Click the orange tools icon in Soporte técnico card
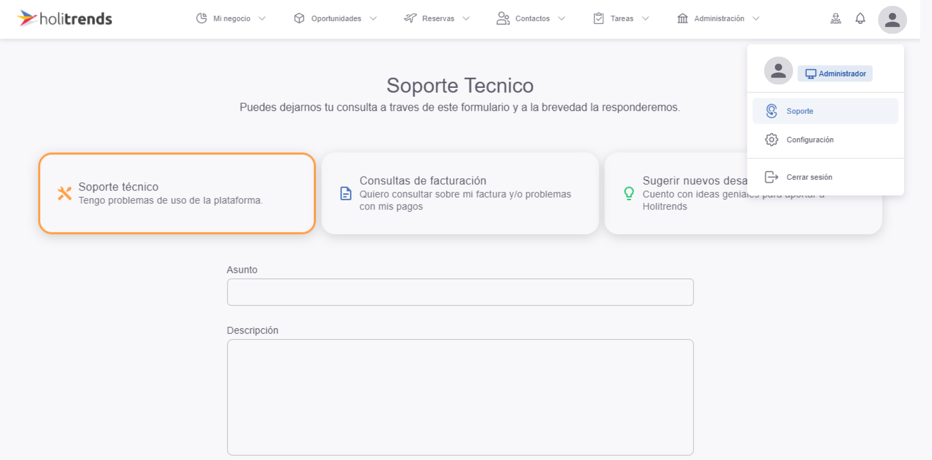 (65, 193)
